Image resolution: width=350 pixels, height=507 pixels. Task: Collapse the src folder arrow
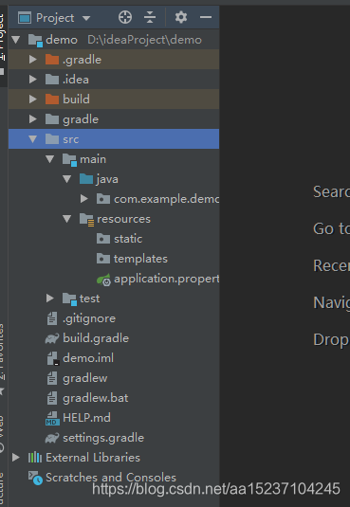tap(32, 139)
